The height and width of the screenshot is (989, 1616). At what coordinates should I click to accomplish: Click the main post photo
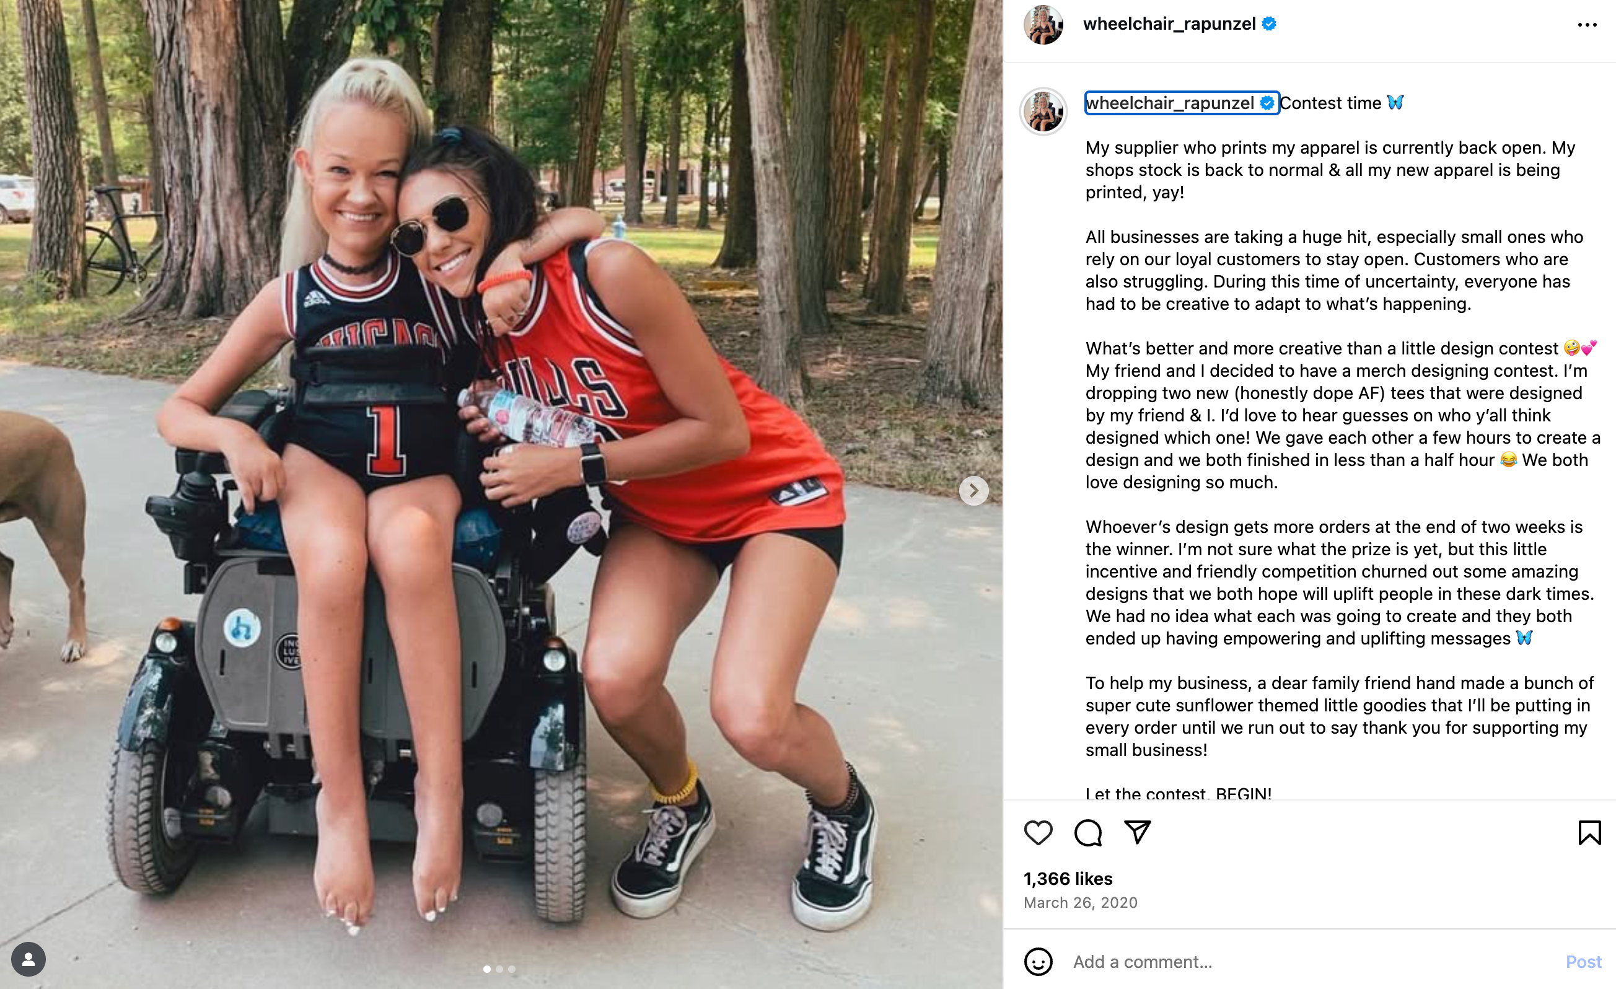tap(501, 494)
